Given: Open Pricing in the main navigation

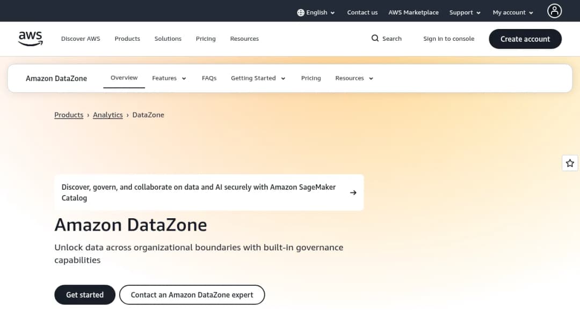Looking at the screenshot, I should click(206, 39).
